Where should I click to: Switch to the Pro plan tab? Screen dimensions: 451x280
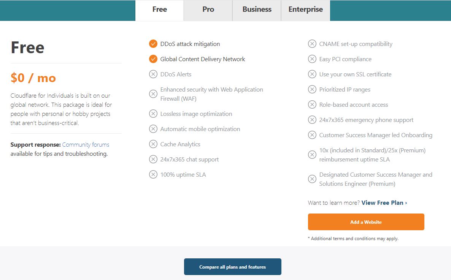click(x=208, y=10)
